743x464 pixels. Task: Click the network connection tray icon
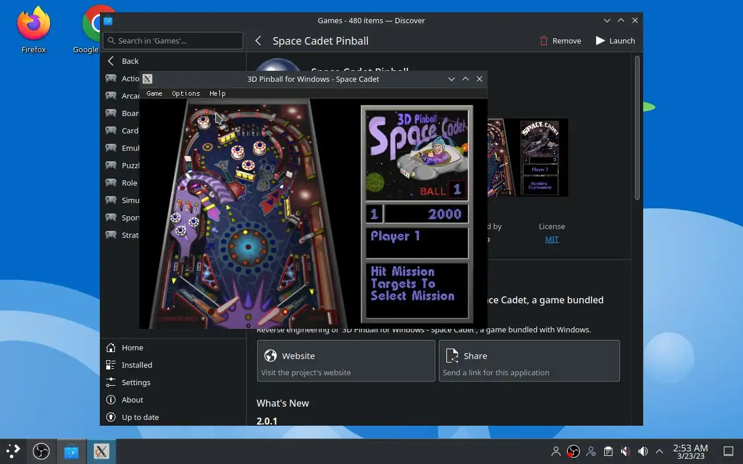pyautogui.click(x=591, y=451)
